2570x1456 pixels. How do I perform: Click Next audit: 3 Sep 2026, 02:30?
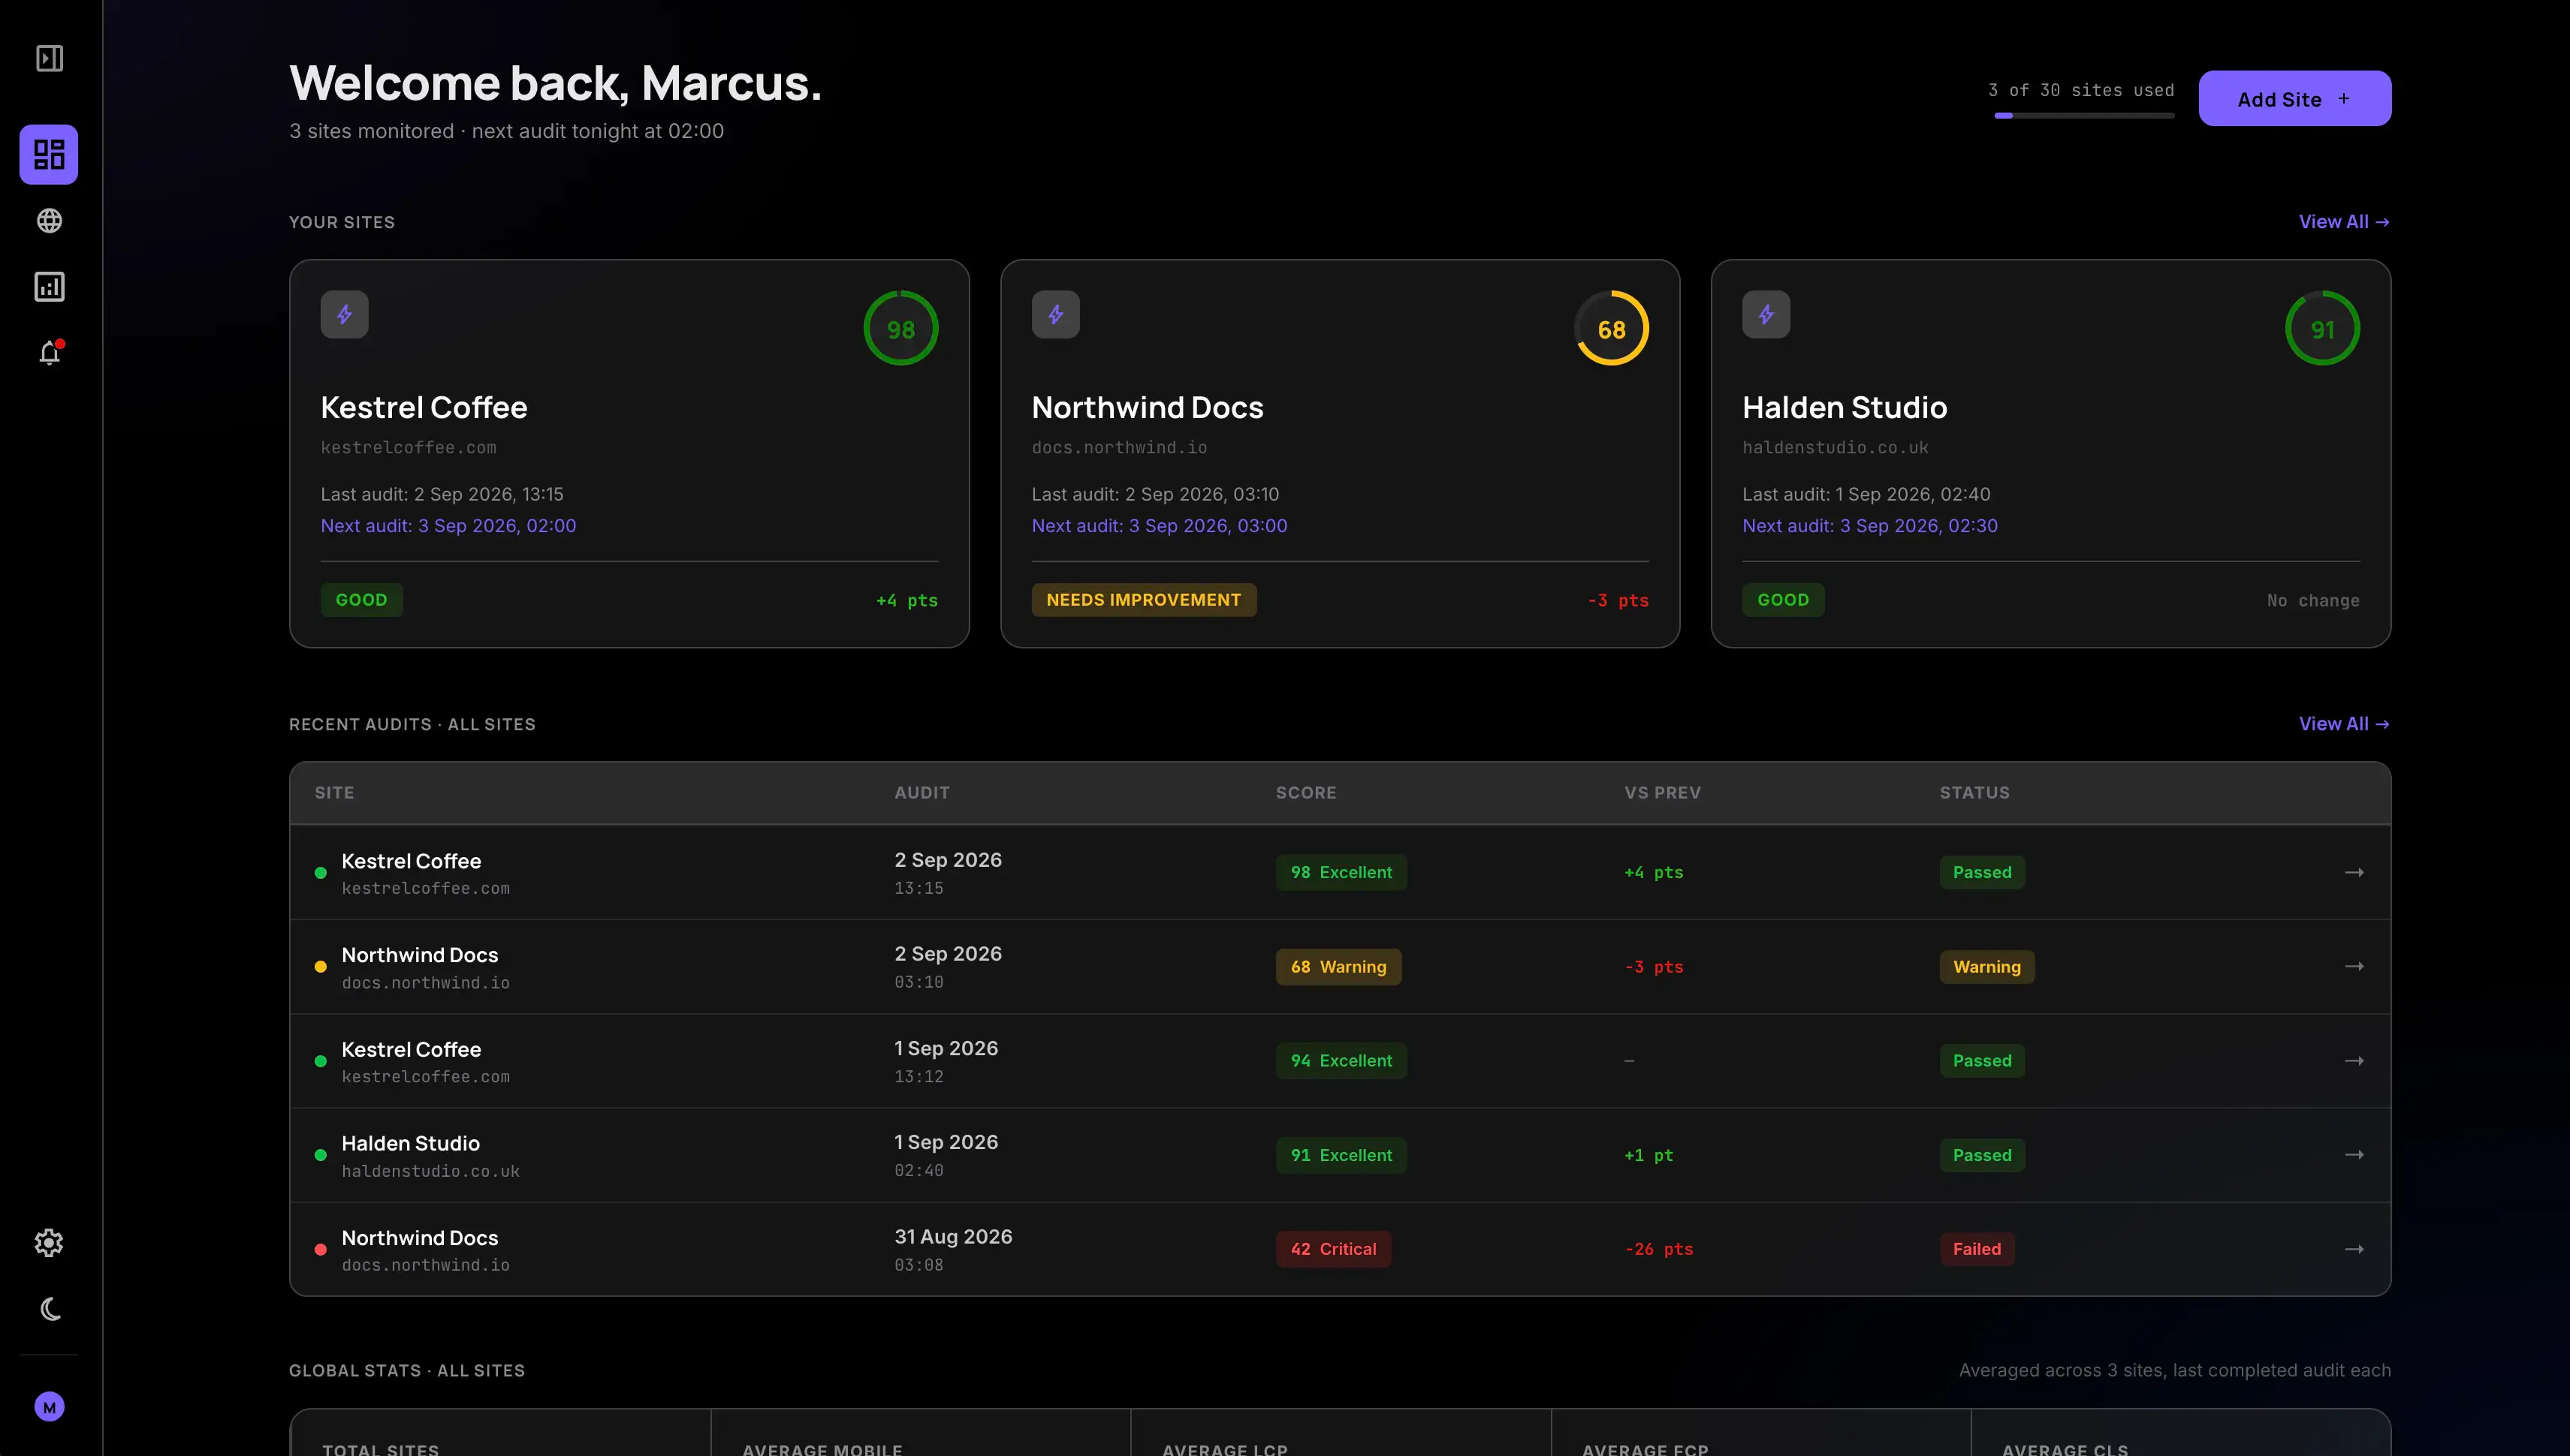[1870, 526]
